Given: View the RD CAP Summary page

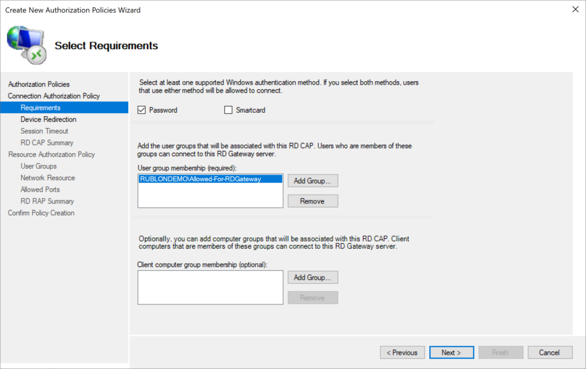Looking at the screenshot, I should pyautogui.click(x=47, y=142).
